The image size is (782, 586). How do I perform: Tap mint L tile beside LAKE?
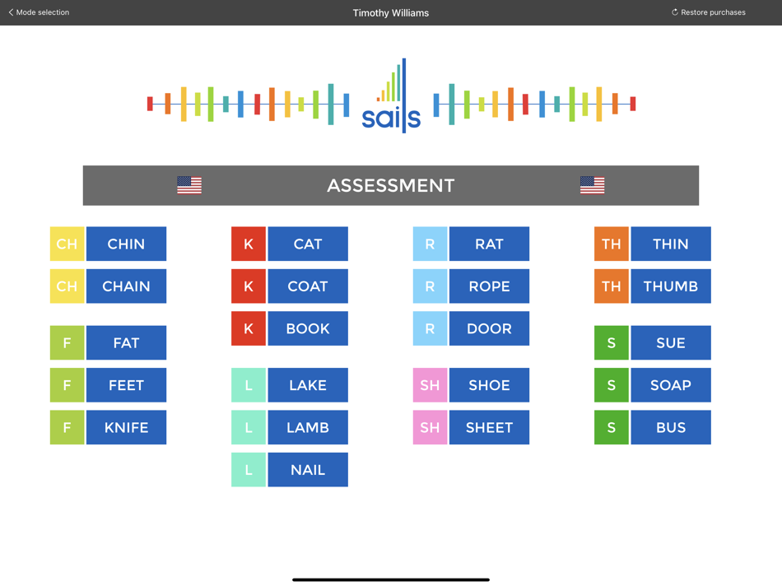[249, 385]
